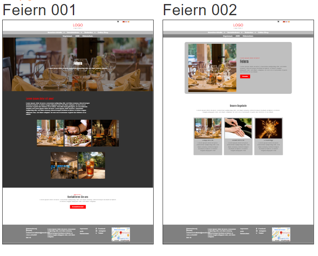The width and height of the screenshot is (318, 256).
Task: Open table-setting offer card in Feiern 002
Action: 208,136
